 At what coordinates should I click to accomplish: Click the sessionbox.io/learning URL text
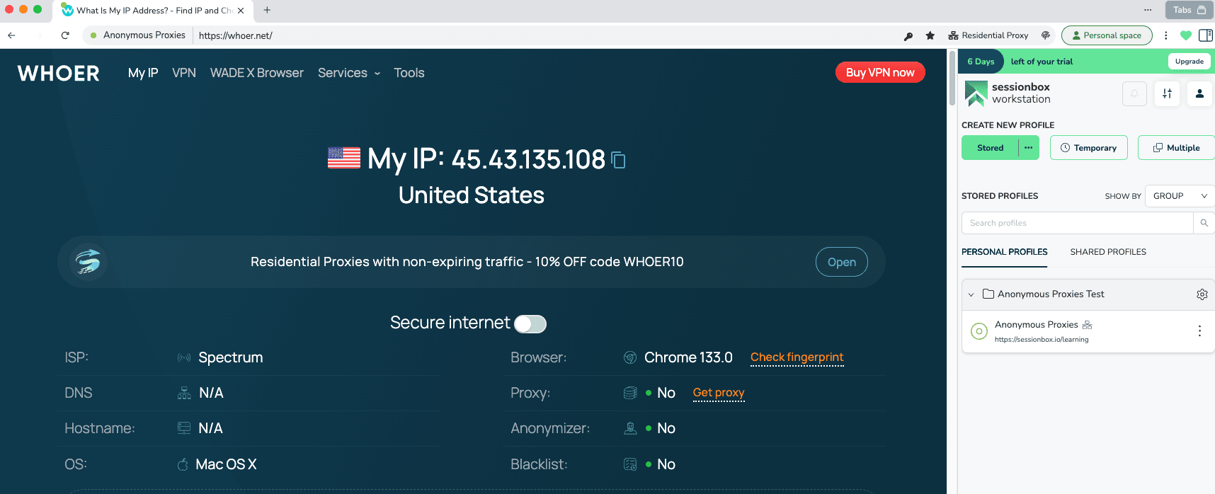1042,340
